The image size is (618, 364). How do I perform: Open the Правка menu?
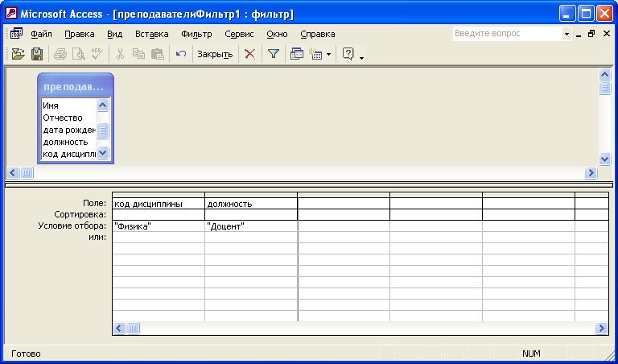pos(79,34)
